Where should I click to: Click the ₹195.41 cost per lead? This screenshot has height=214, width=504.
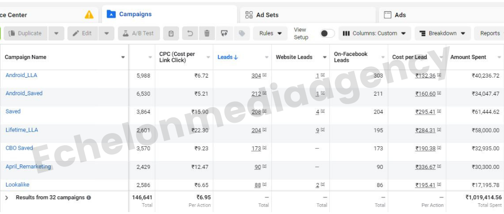(x=426, y=185)
